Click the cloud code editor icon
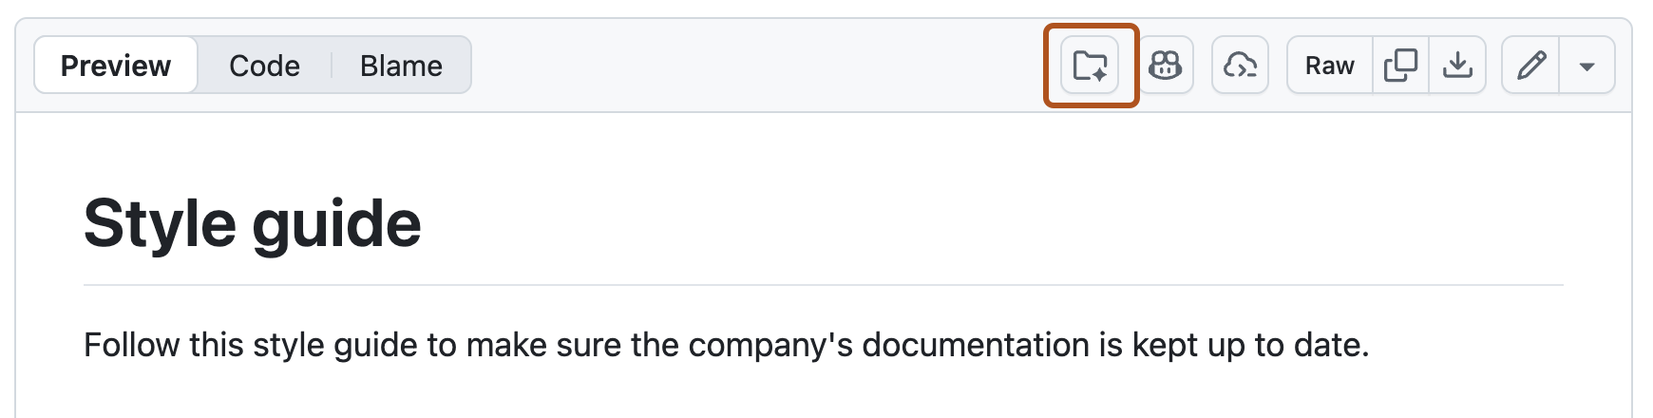Screen dimensions: 1653x418 click(1240, 66)
